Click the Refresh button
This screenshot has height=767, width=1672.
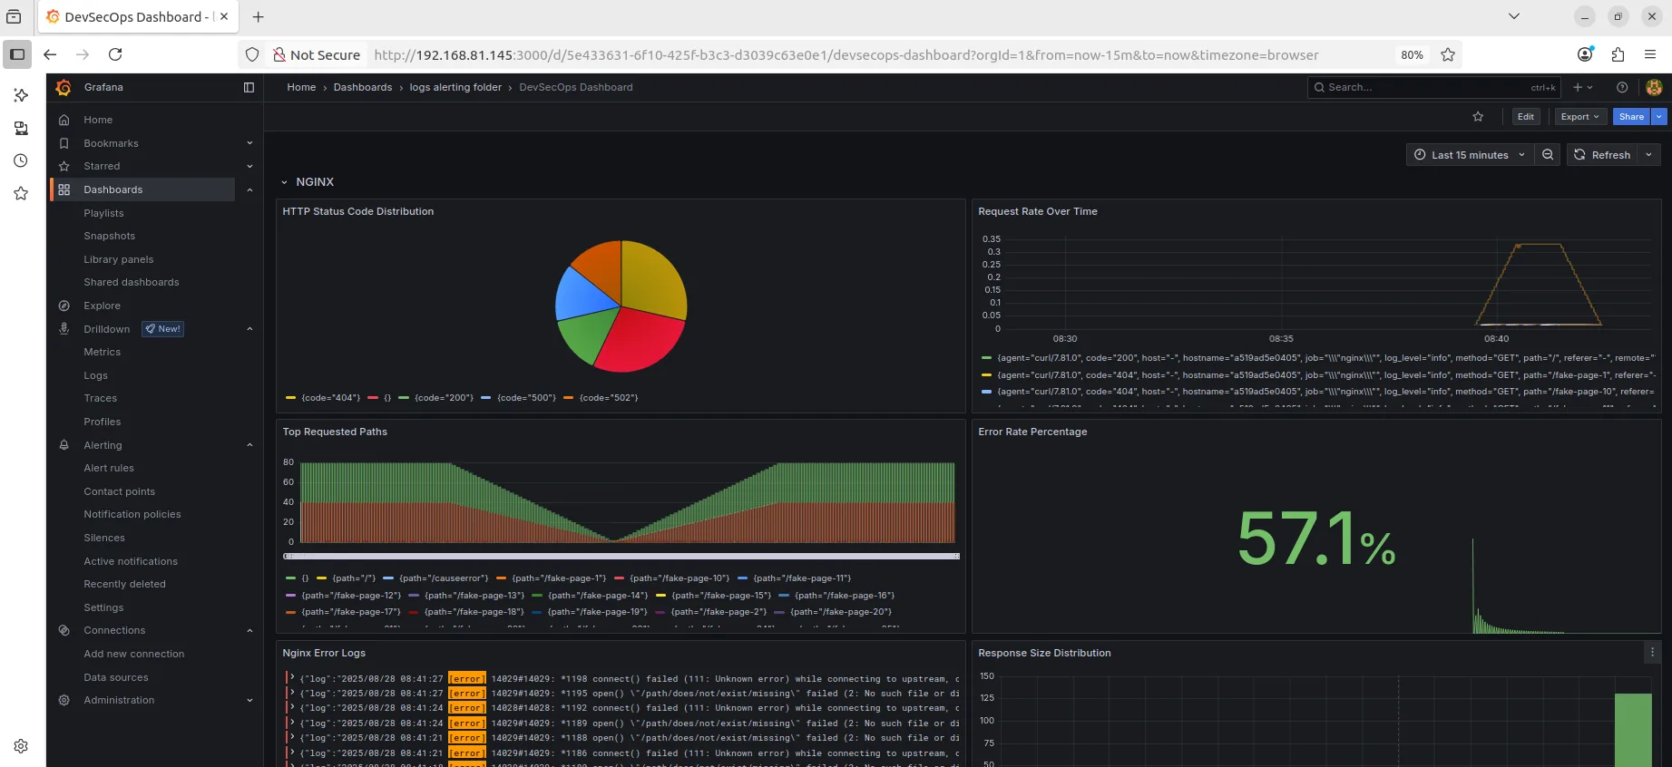pos(1602,155)
